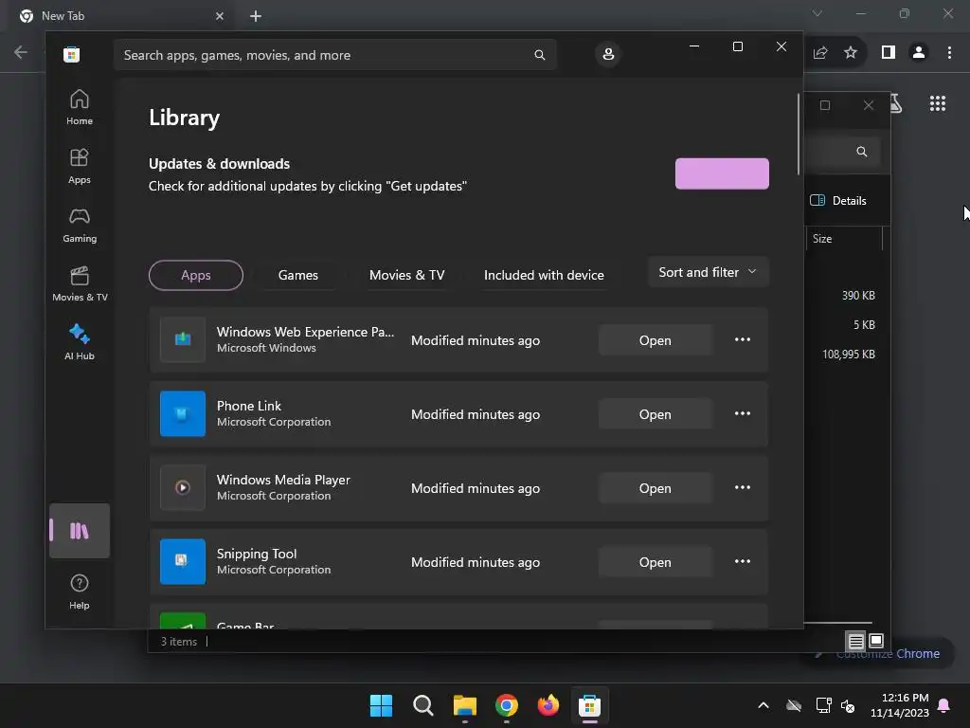Click the 5 KB size entry
This screenshot has height=728, width=970.
(864, 324)
